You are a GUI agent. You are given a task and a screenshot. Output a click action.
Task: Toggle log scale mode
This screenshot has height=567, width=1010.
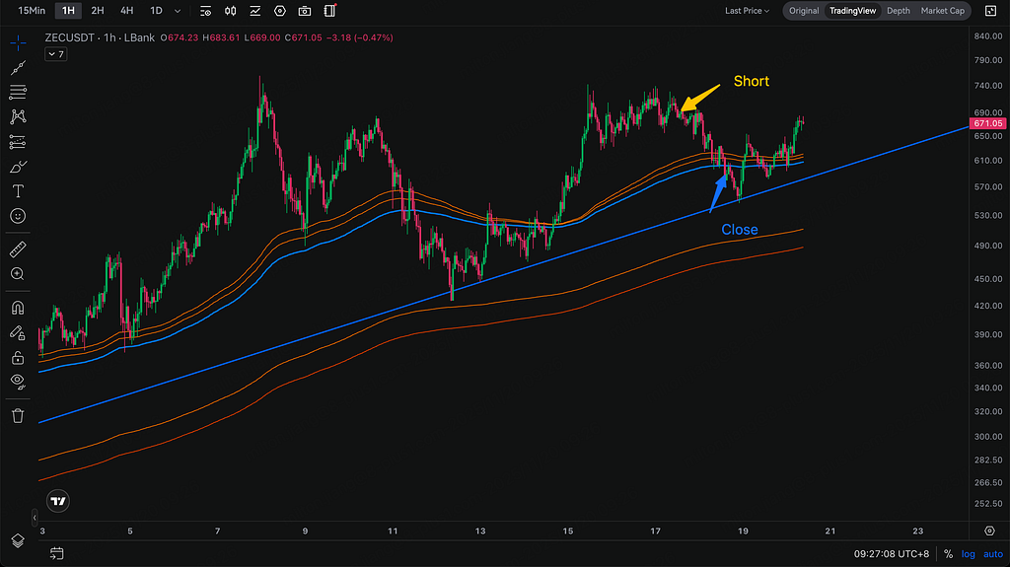[x=969, y=554]
